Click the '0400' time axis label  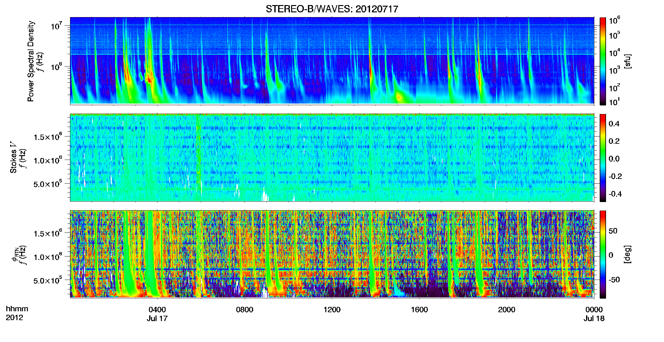click(x=157, y=309)
